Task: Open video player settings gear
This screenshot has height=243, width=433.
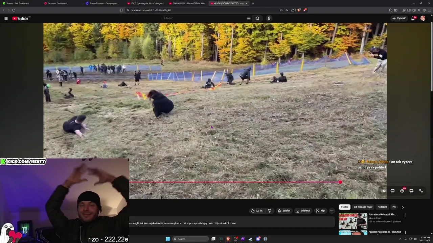Action: click(x=402, y=191)
